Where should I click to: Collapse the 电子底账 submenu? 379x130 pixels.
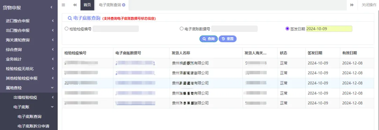tap(29, 107)
